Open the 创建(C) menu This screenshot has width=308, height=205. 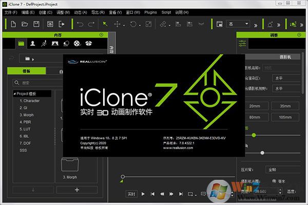pos(45,12)
